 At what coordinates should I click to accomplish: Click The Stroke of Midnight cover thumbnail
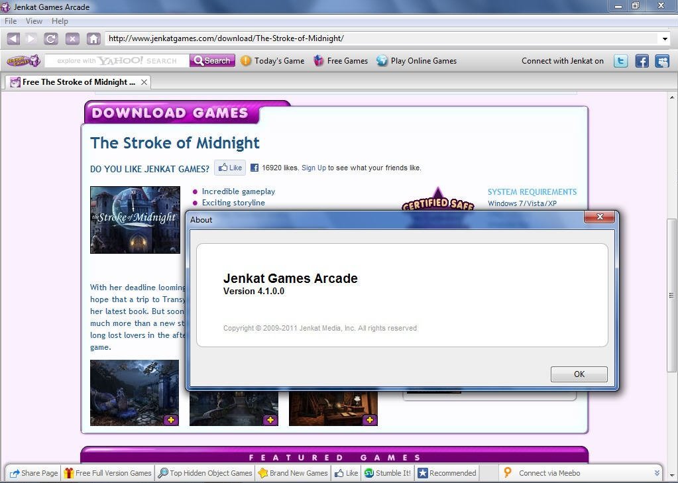pyautogui.click(x=135, y=219)
